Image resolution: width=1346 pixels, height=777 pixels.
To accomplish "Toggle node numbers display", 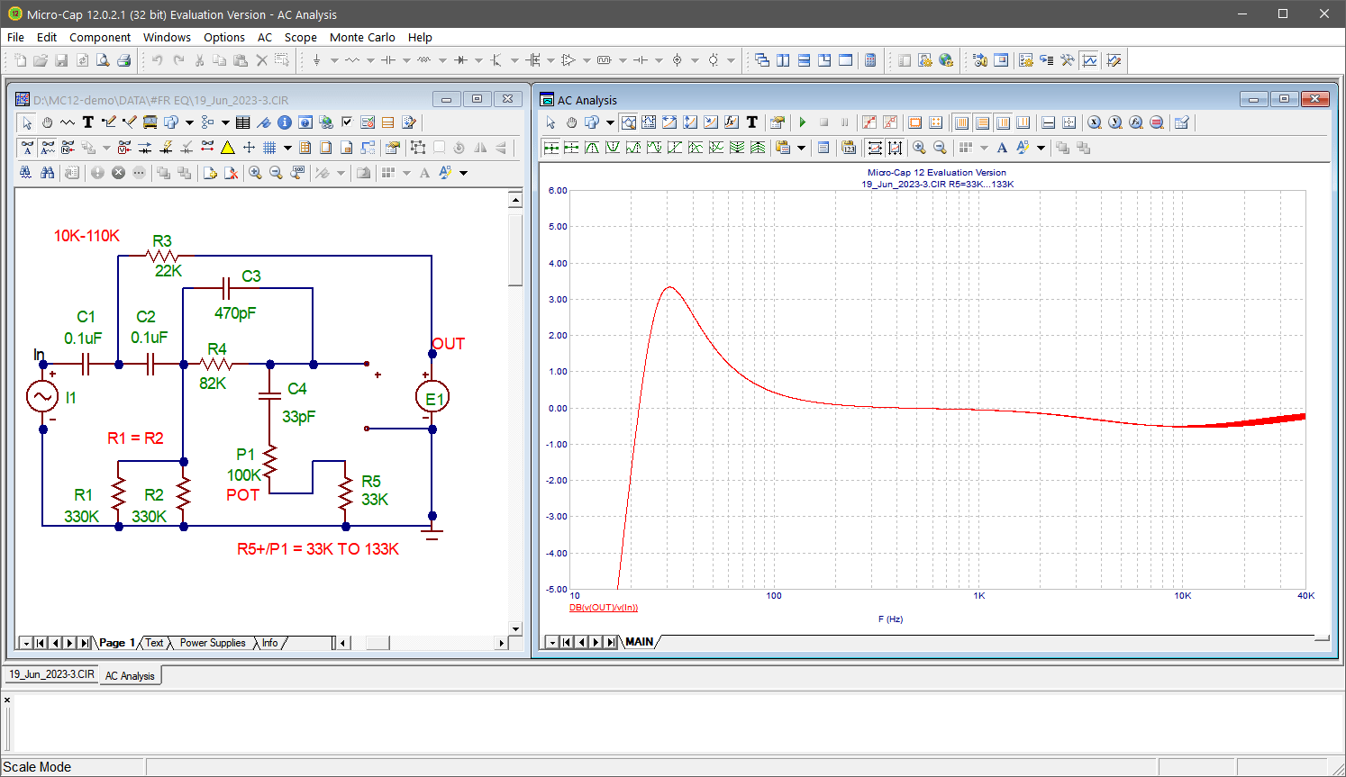I will pyautogui.click(x=68, y=147).
